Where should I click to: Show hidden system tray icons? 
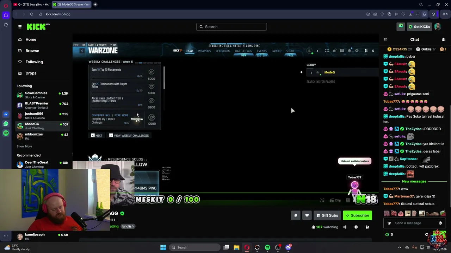(x=399, y=247)
